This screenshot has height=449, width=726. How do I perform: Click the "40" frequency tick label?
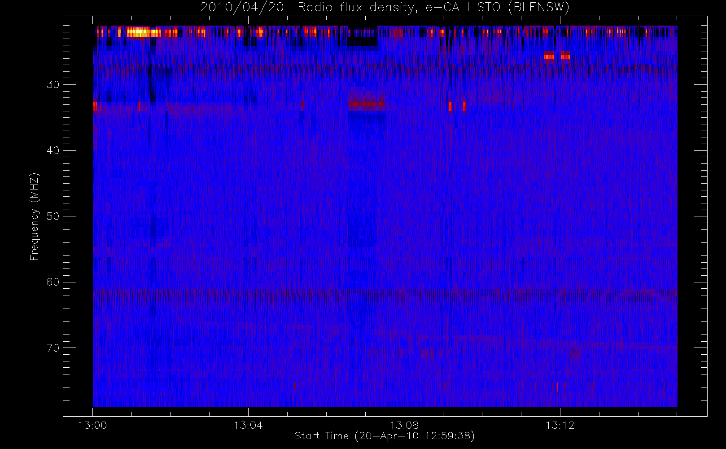coord(53,150)
